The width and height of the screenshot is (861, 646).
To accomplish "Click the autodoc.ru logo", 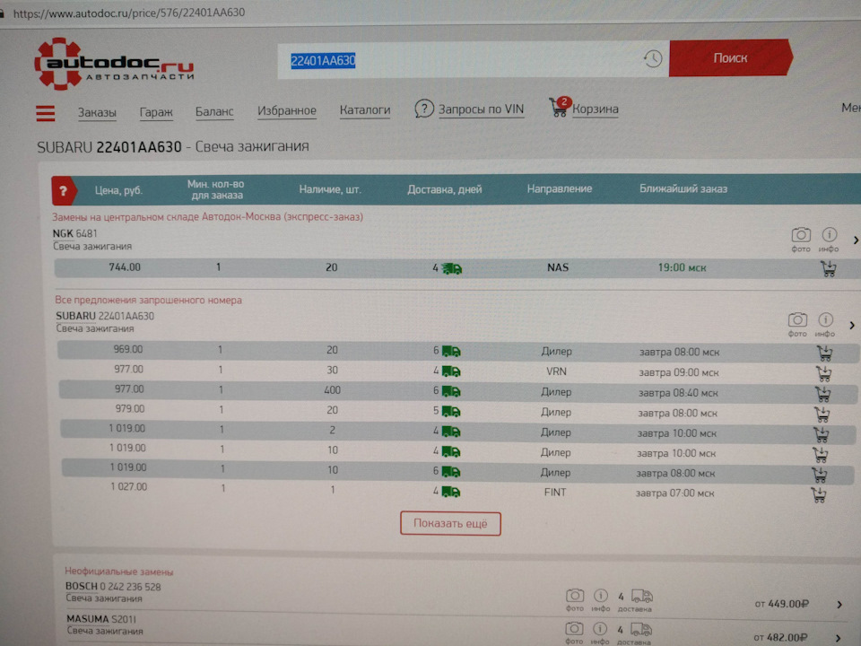I will pos(114,64).
